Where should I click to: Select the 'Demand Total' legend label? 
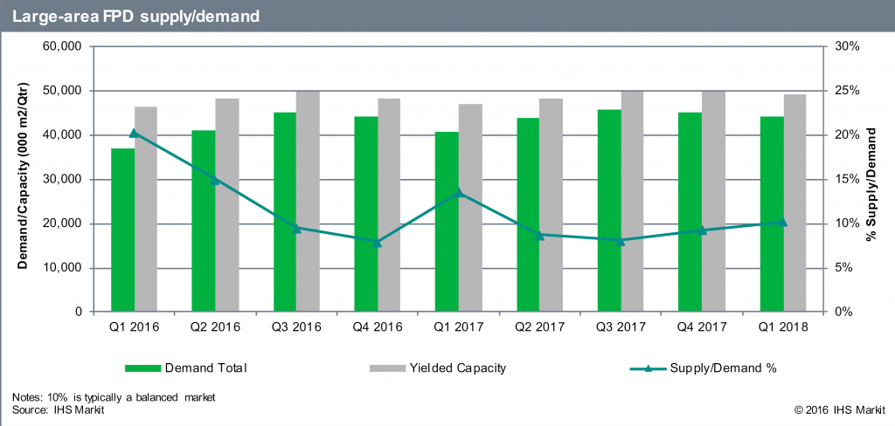[x=206, y=368]
